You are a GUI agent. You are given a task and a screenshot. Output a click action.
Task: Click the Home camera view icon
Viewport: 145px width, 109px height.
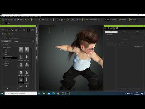[56, 20]
